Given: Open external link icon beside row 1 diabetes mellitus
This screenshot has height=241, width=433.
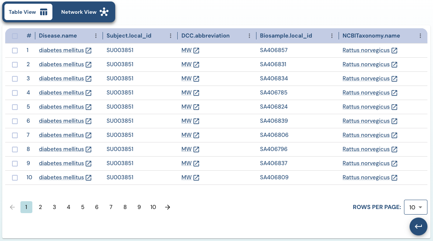Looking at the screenshot, I should pos(88,51).
